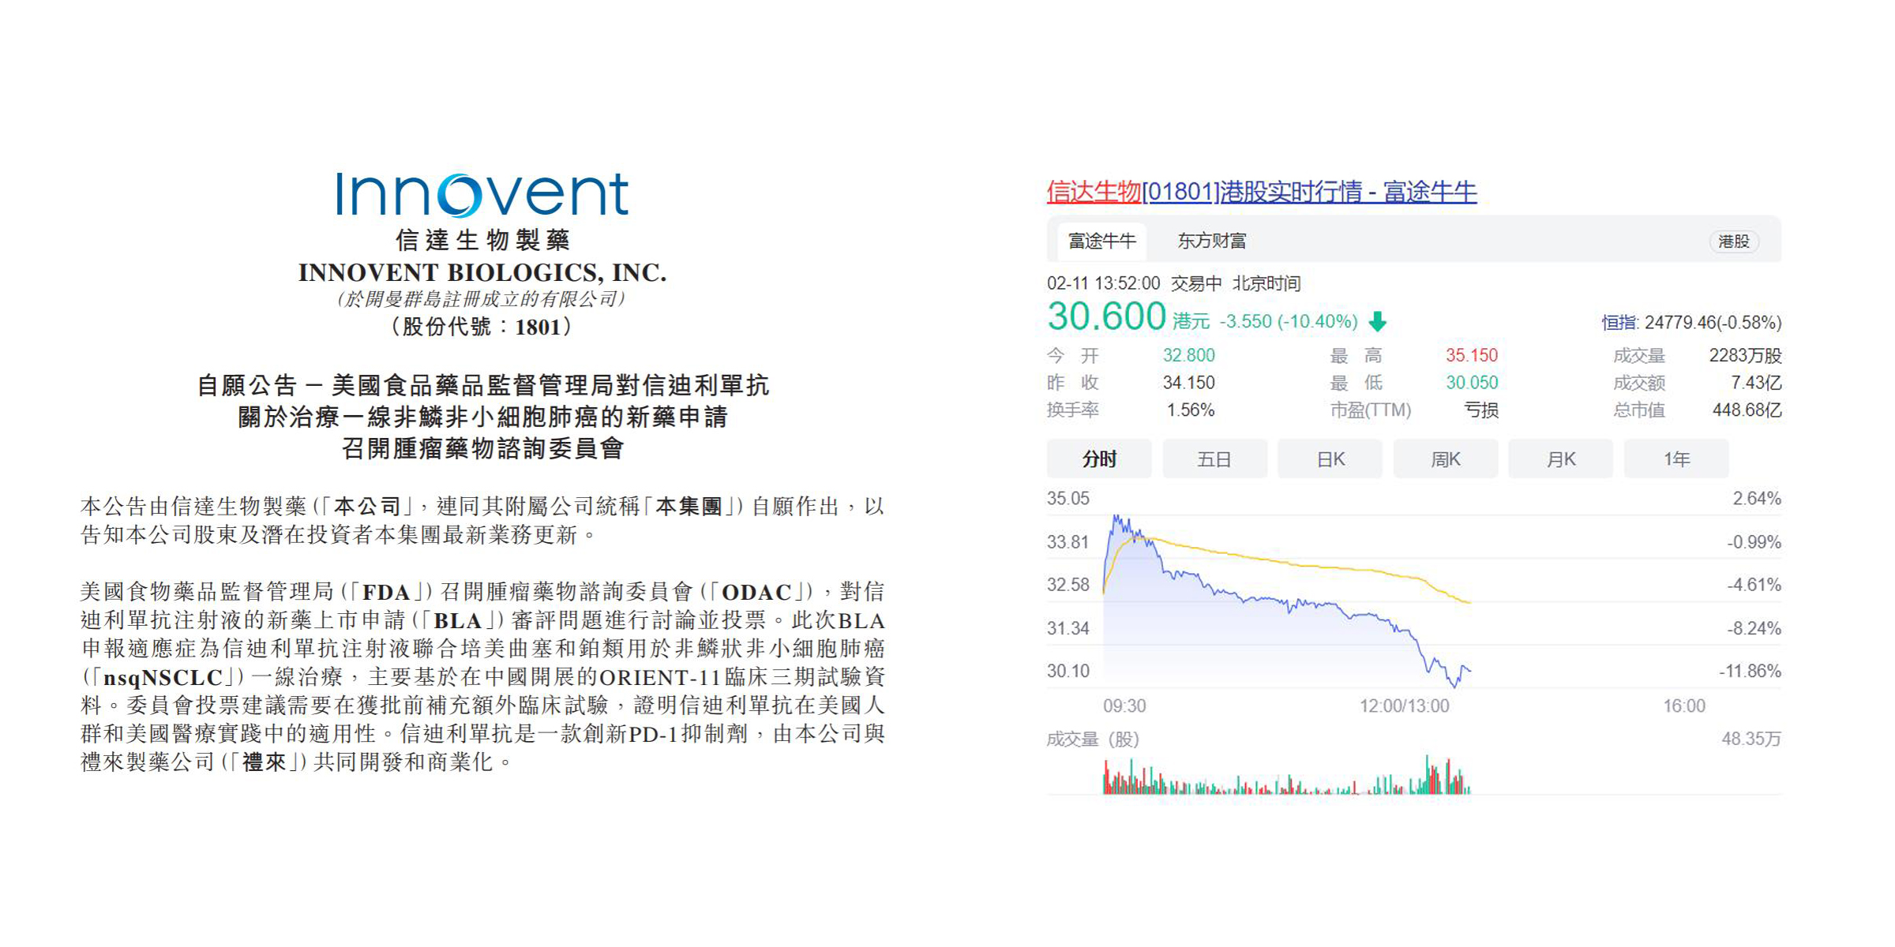
Task: Click the 港股 market badge
Action: [x=1733, y=241]
